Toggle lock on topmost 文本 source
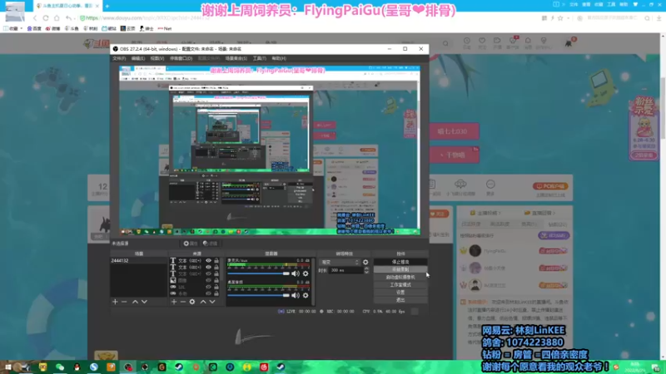The width and height of the screenshot is (666, 374). [216, 261]
